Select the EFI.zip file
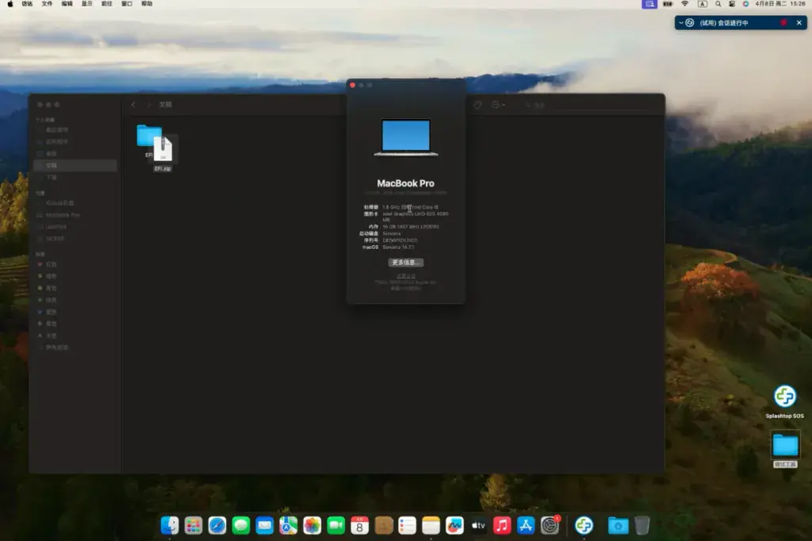The height and width of the screenshot is (541, 812). tap(163, 153)
